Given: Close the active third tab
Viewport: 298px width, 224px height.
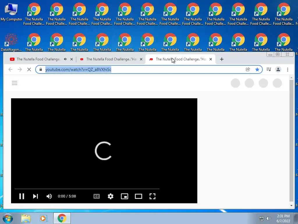Looking at the screenshot, I should click(211, 59).
